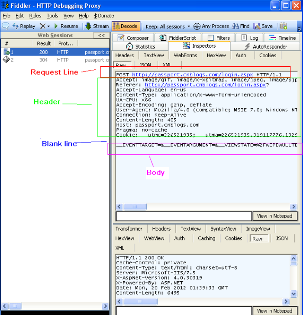Image resolution: width=303 pixels, height=315 pixels.
Task: Click the Referer login.aspx link
Action: [x=205, y=85]
